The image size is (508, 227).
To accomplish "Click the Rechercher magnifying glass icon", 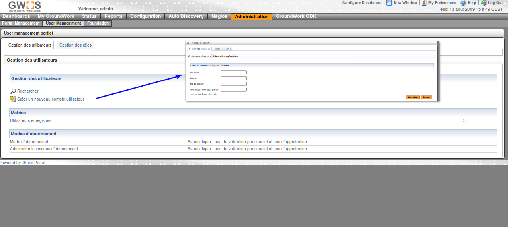I will [13, 91].
